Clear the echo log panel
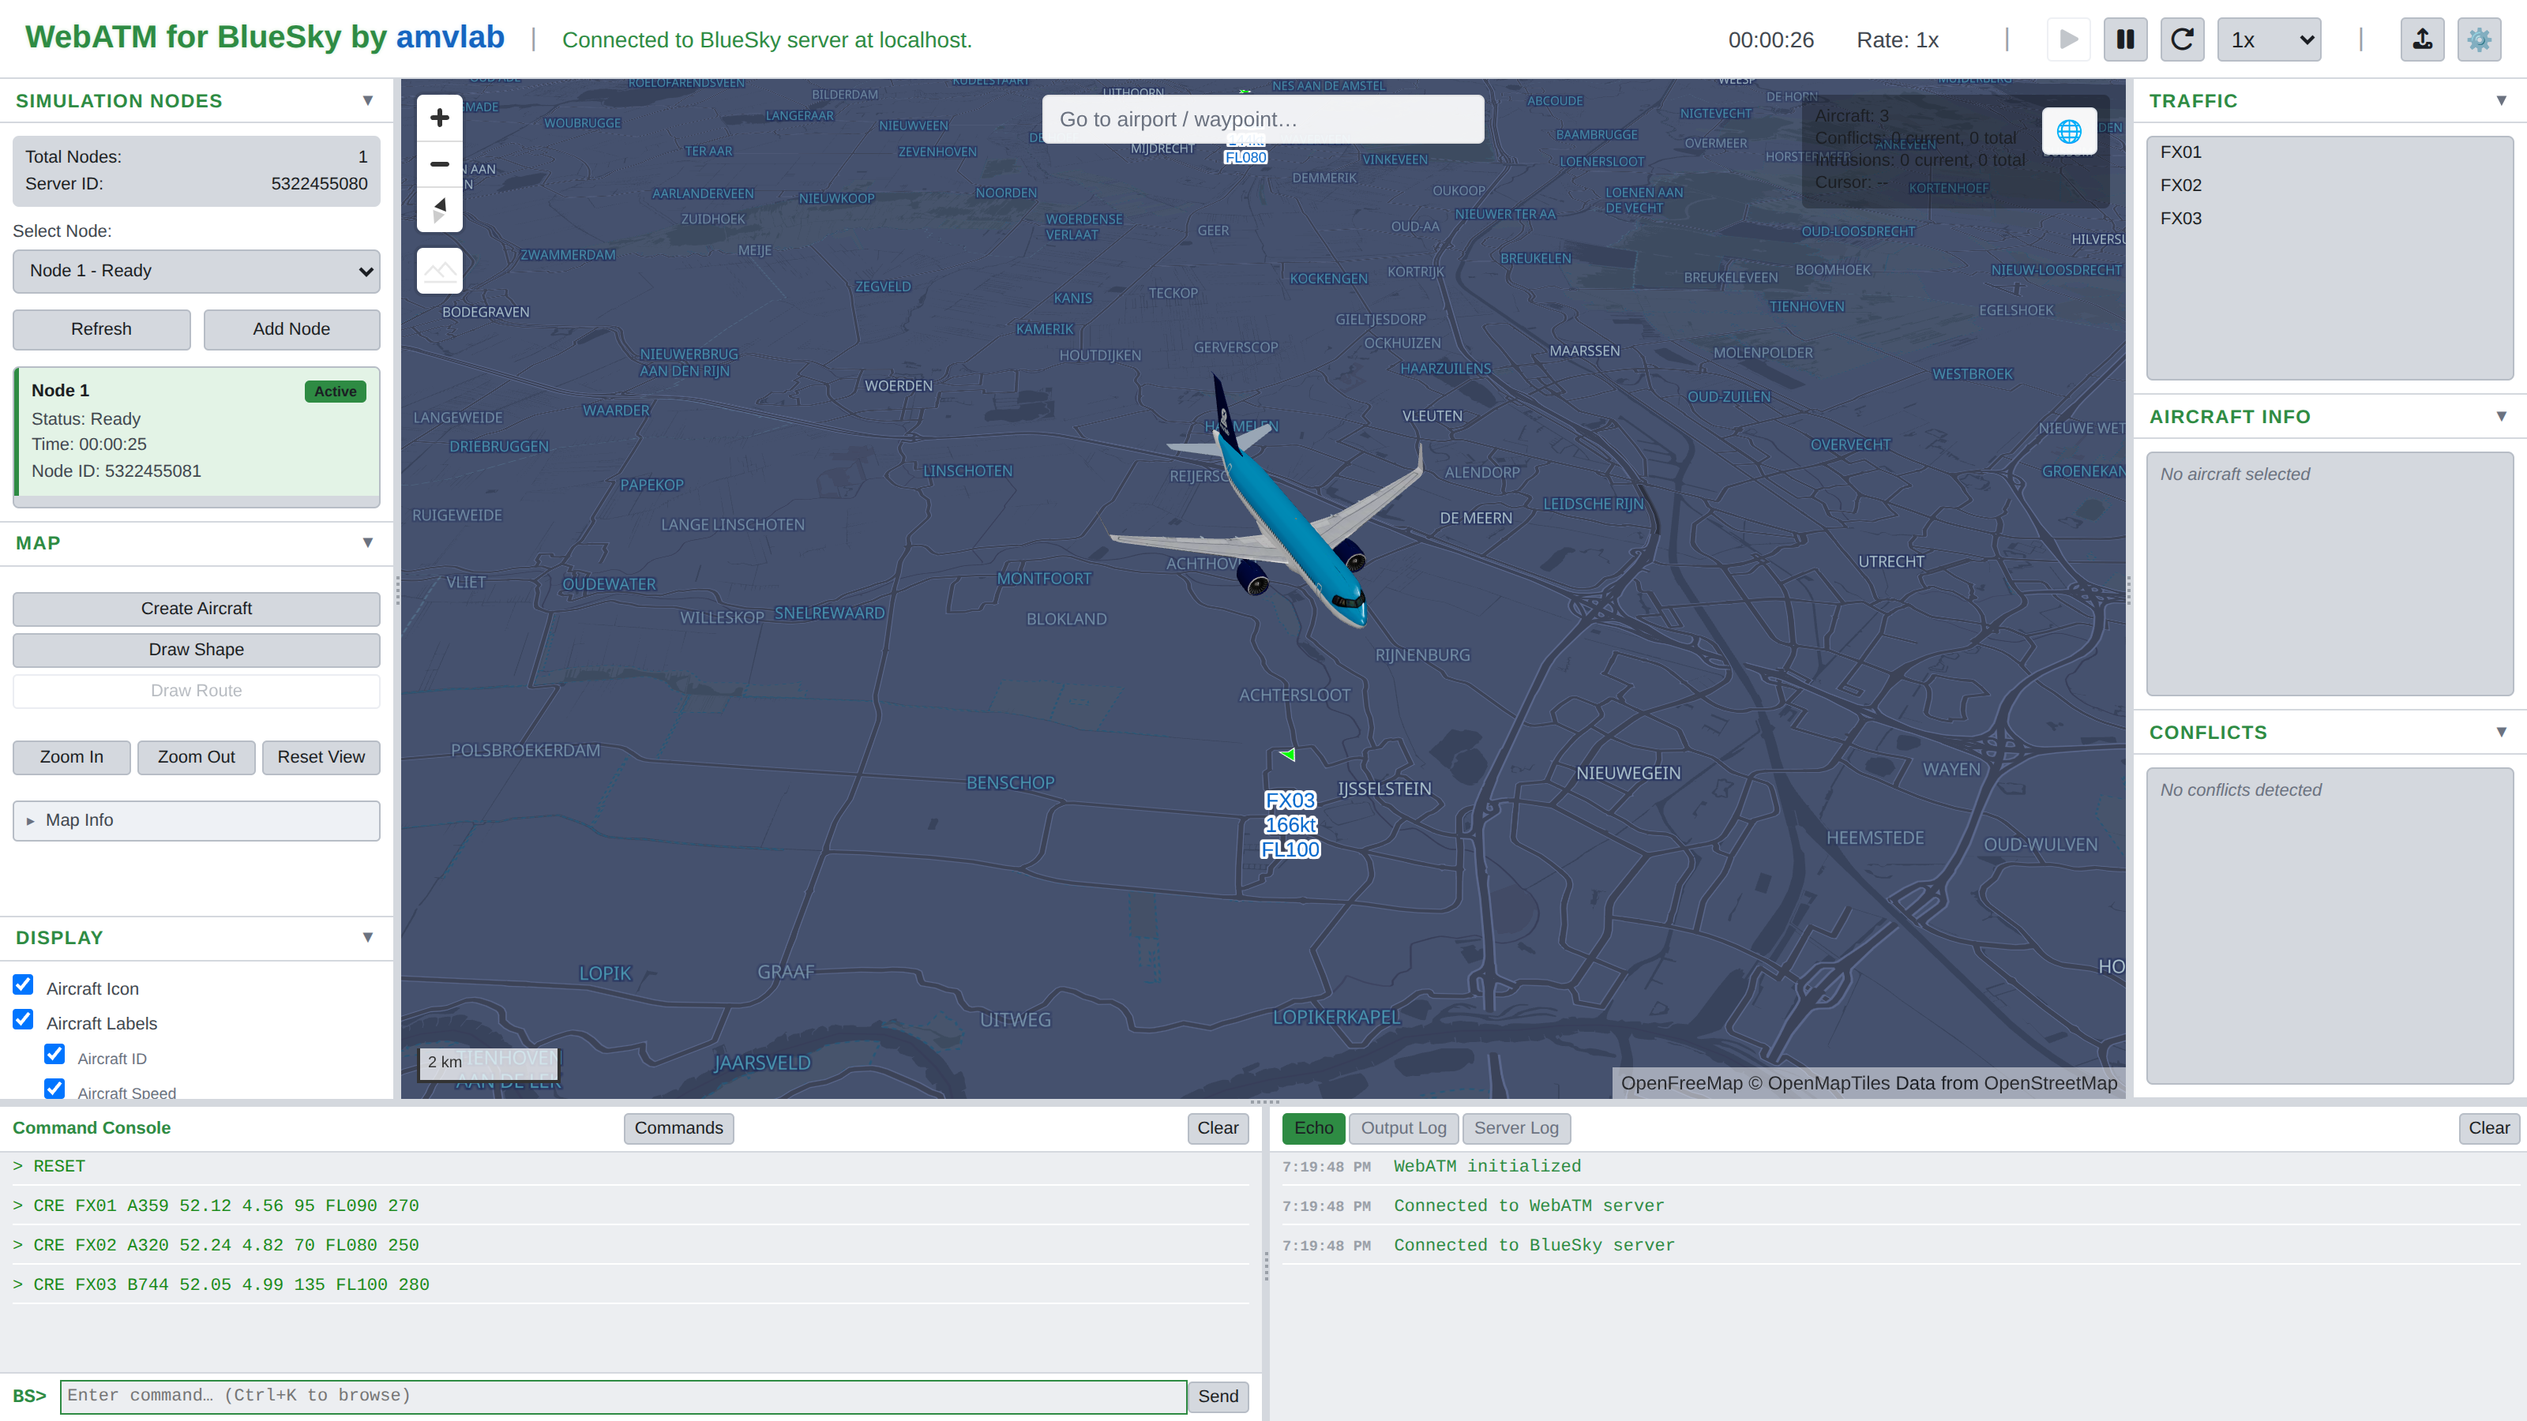This screenshot has width=2527, height=1421. (x=2489, y=1128)
